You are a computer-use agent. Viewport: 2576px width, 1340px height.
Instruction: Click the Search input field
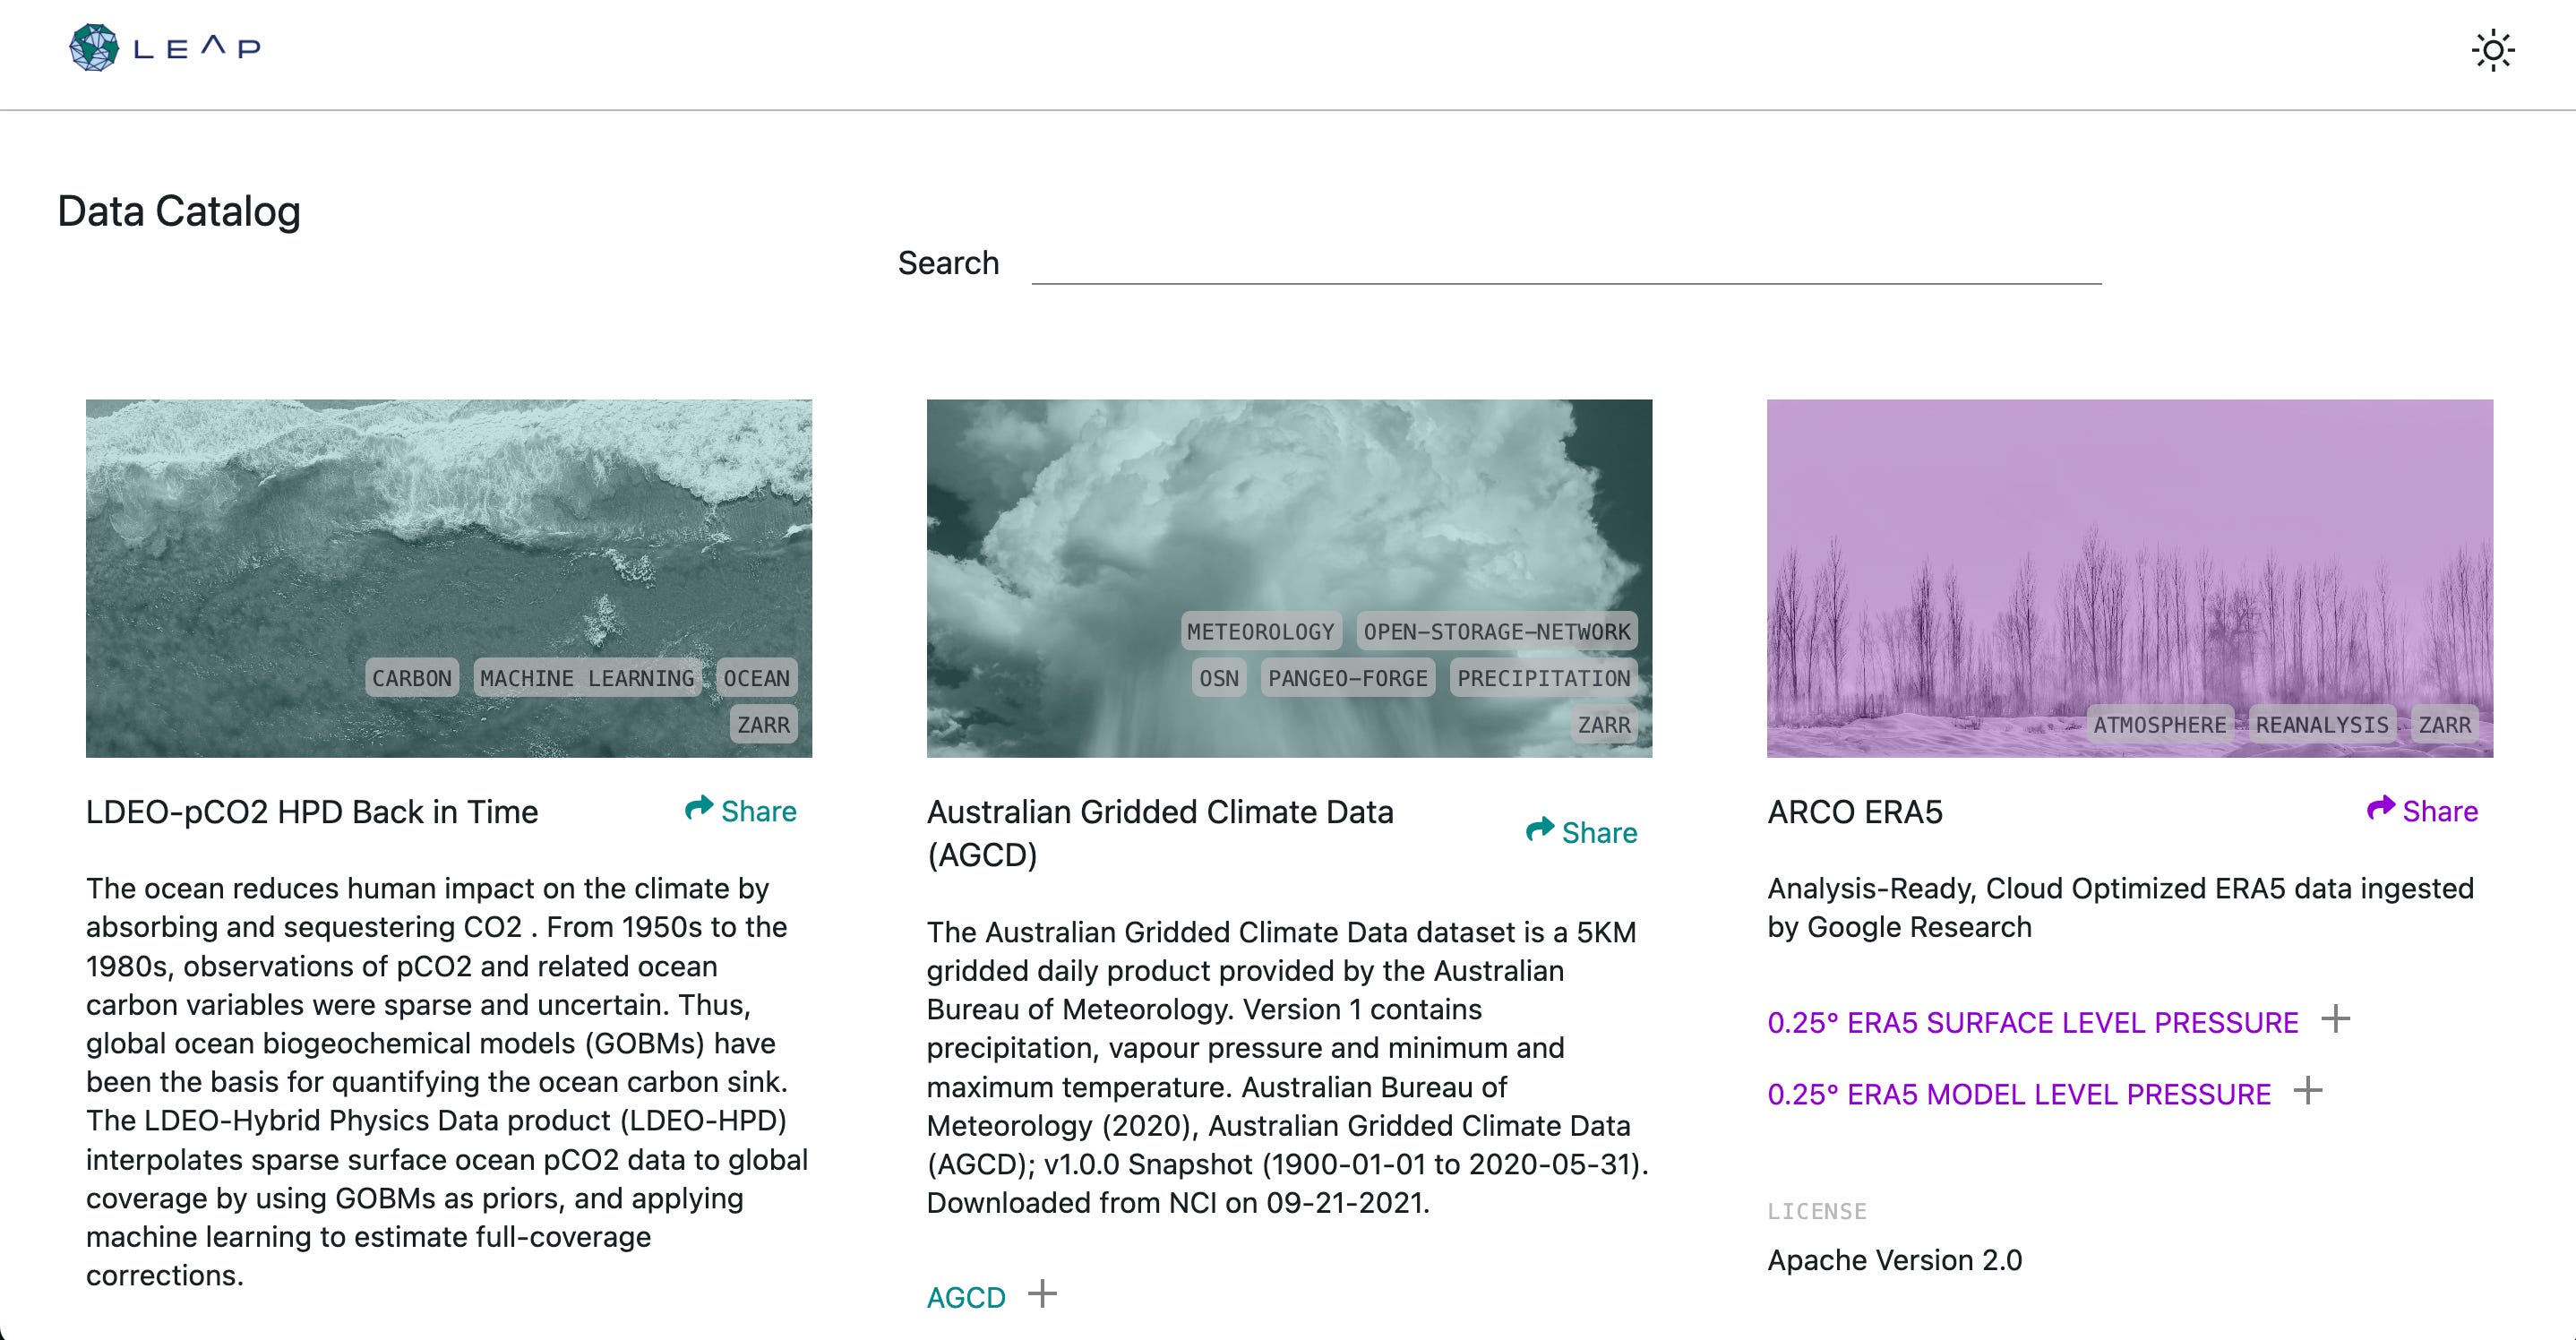pos(1565,264)
